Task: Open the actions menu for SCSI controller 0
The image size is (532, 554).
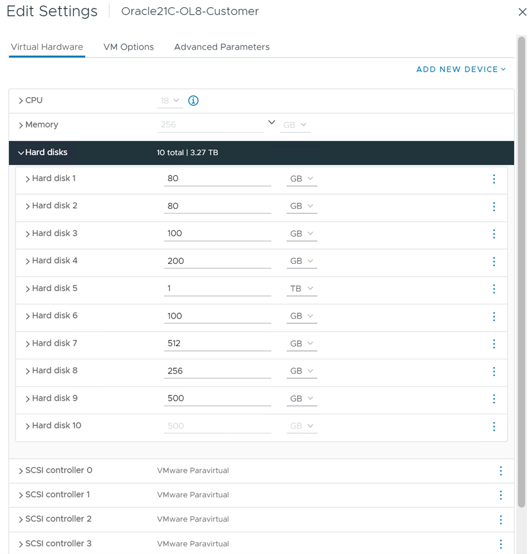Action: tap(500, 471)
